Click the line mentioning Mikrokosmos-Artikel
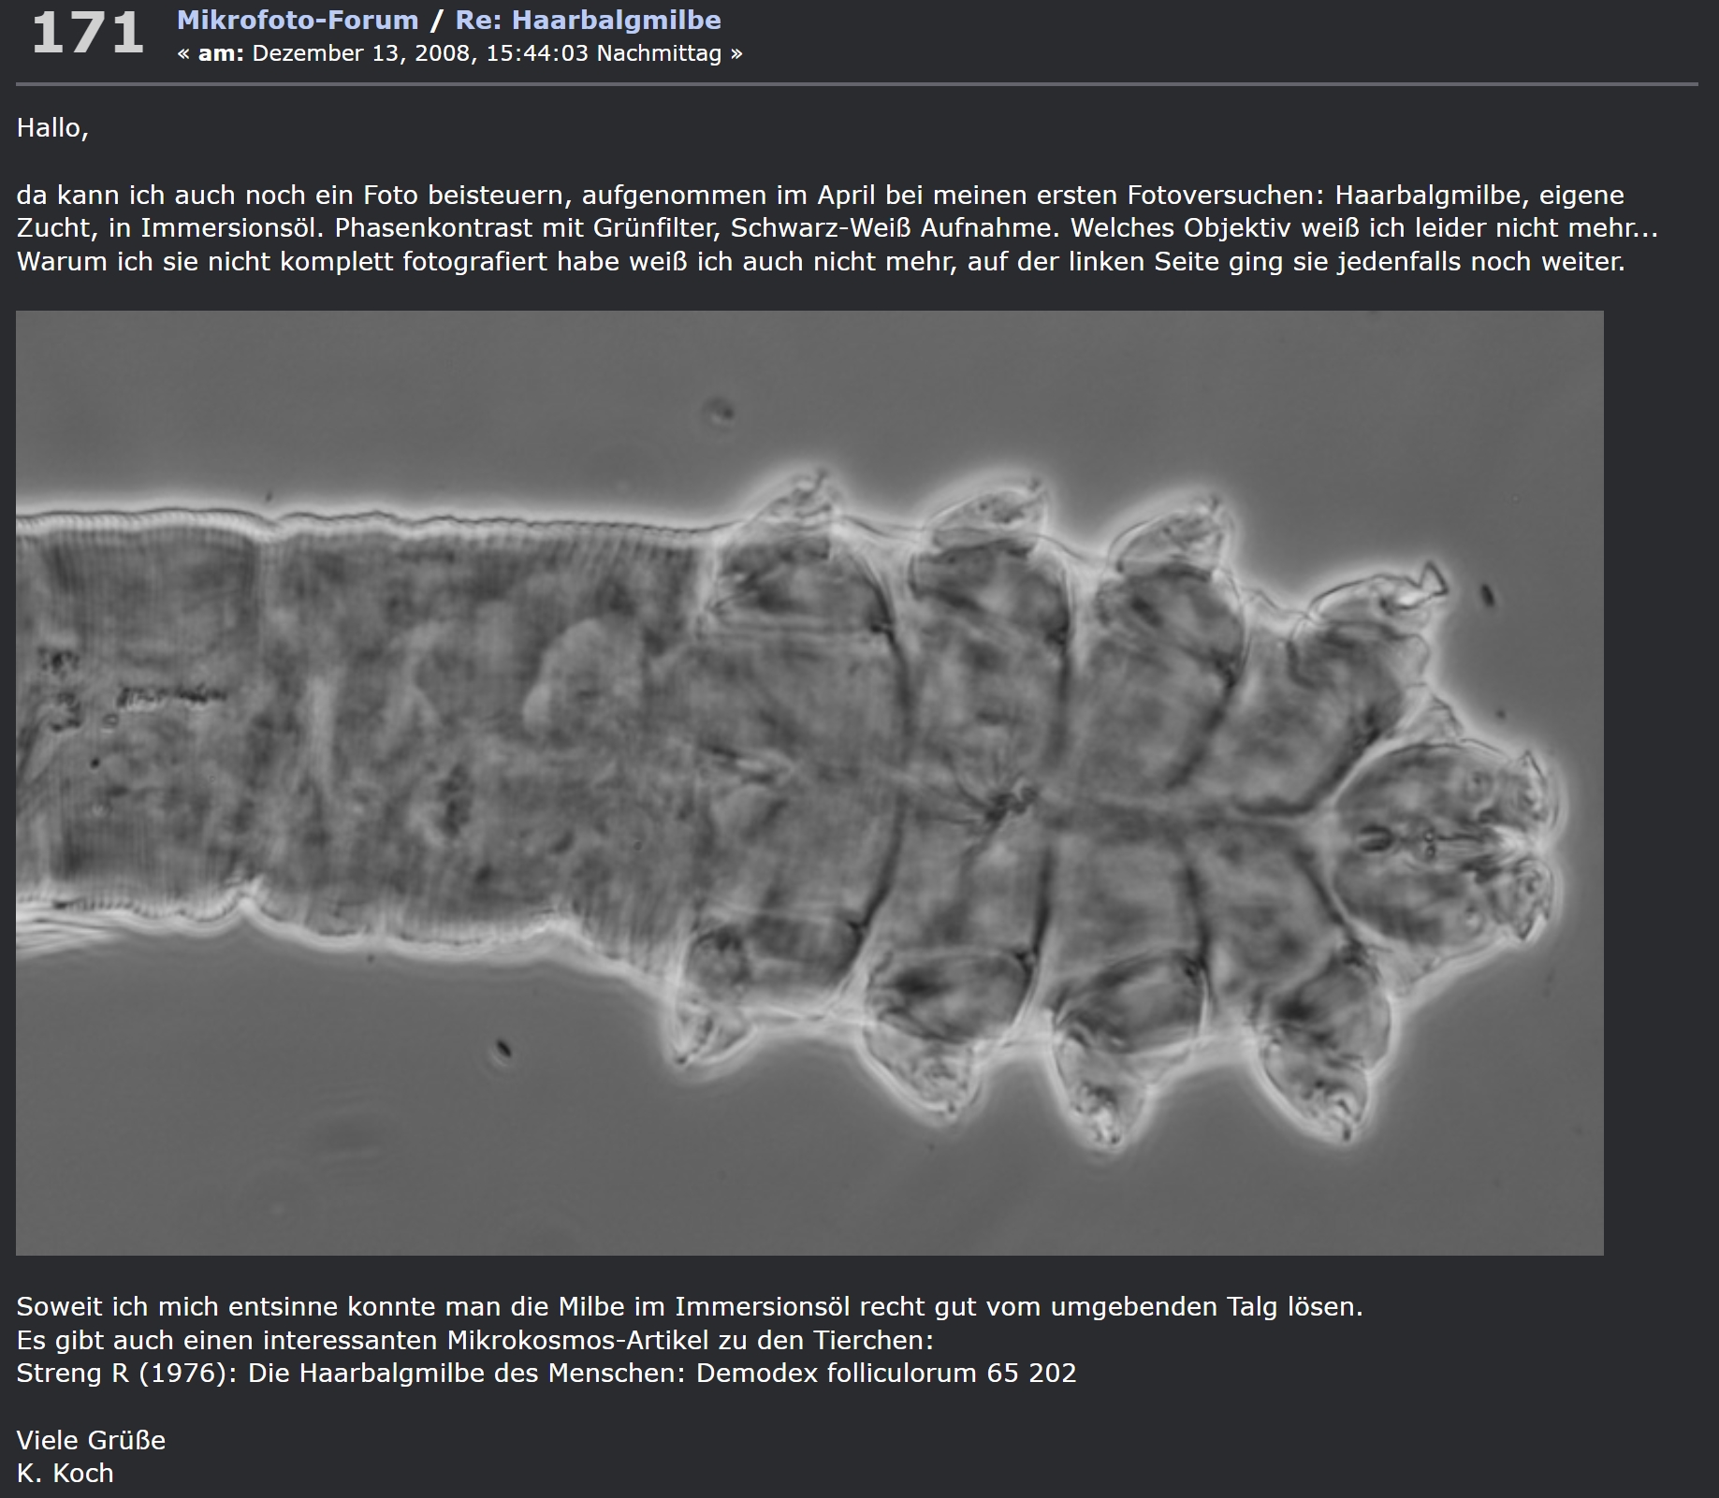 tap(474, 1340)
